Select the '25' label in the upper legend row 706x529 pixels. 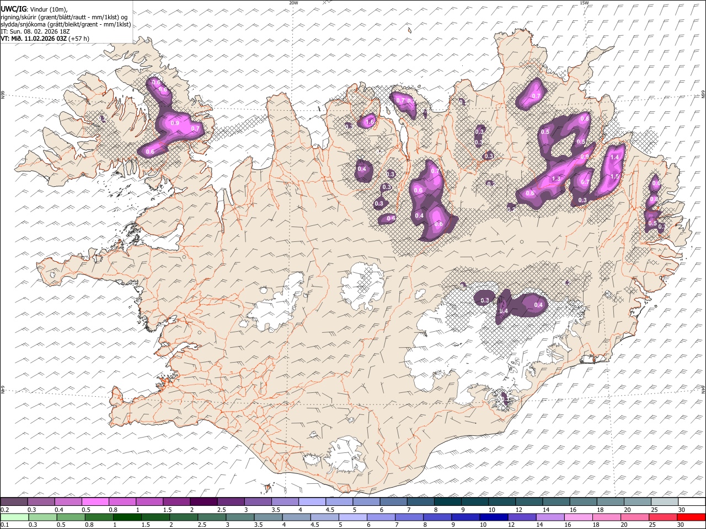(654, 510)
